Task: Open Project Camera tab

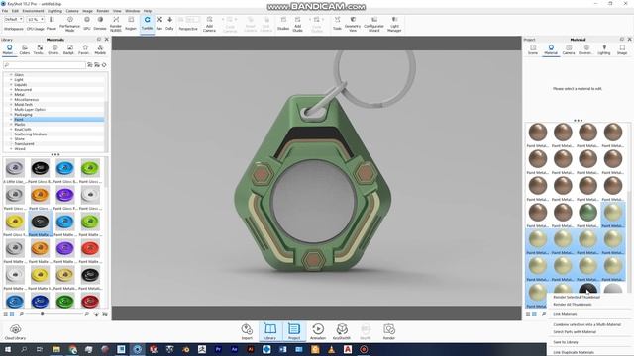Action: pyautogui.click(x=569, y=50)
